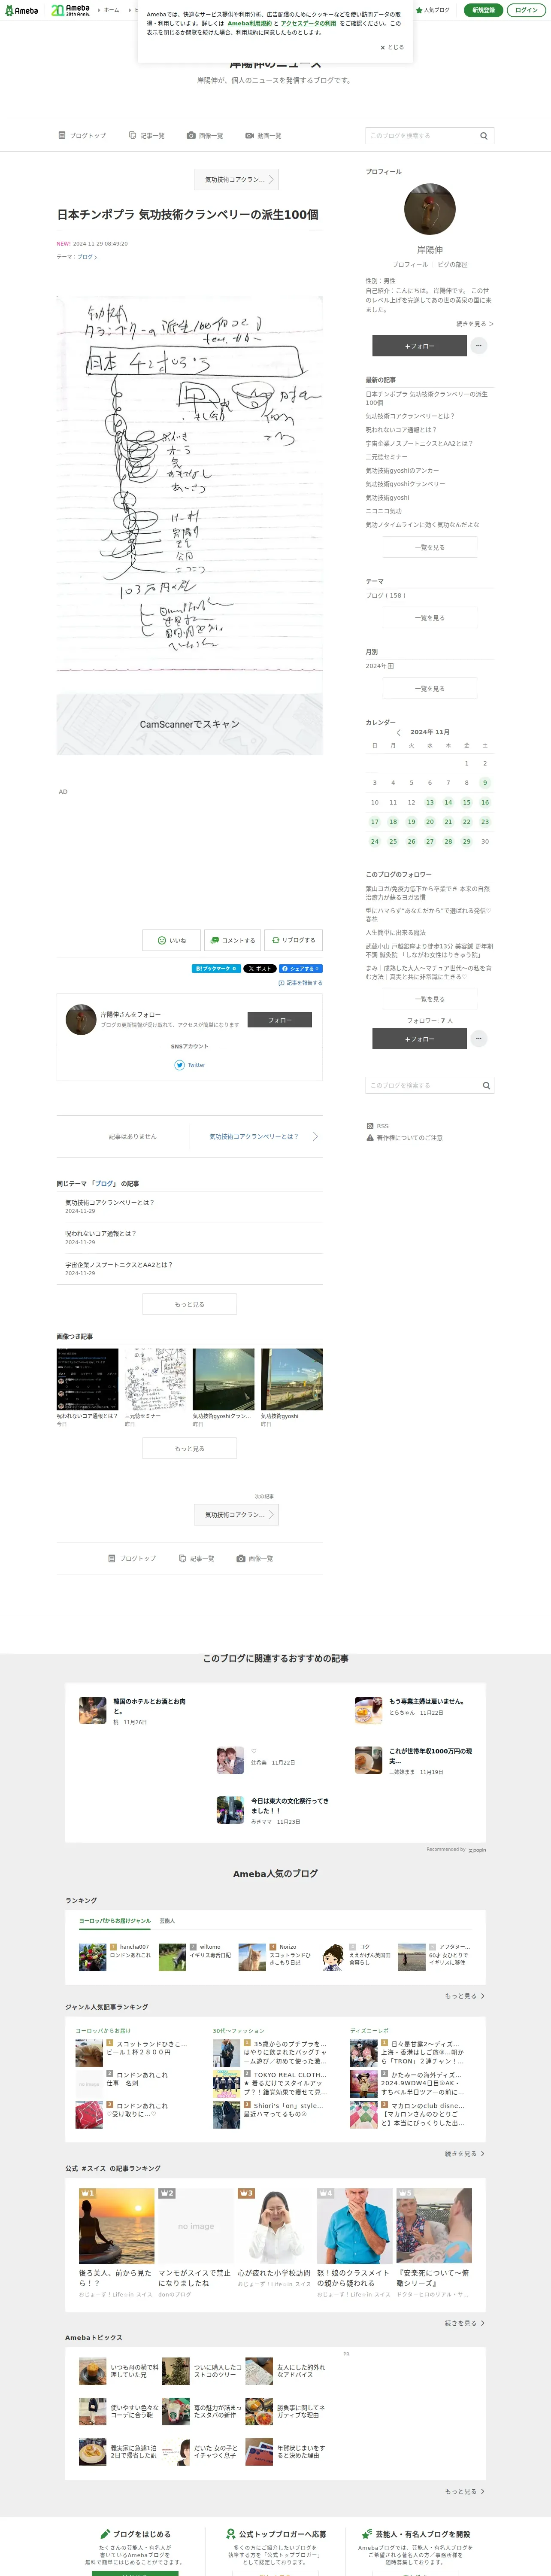
Task: Open the more options dots beside profile follow
Action: click(x=479, y=345)
